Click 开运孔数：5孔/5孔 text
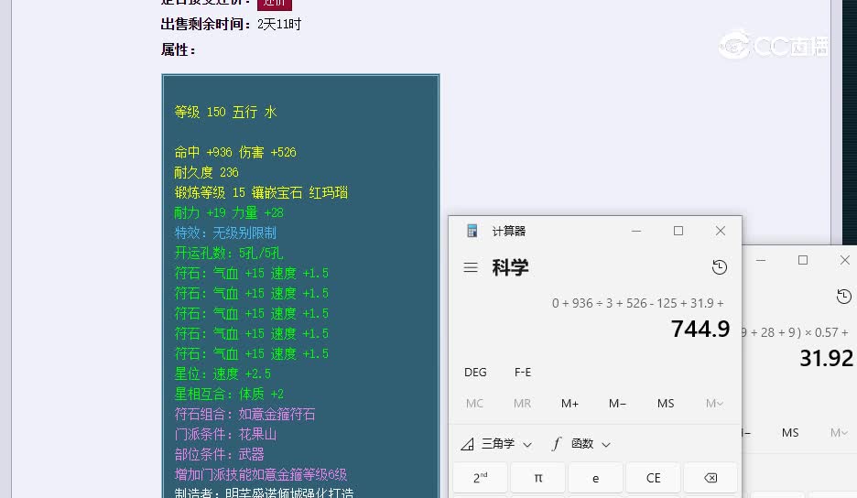 [229, 253]
